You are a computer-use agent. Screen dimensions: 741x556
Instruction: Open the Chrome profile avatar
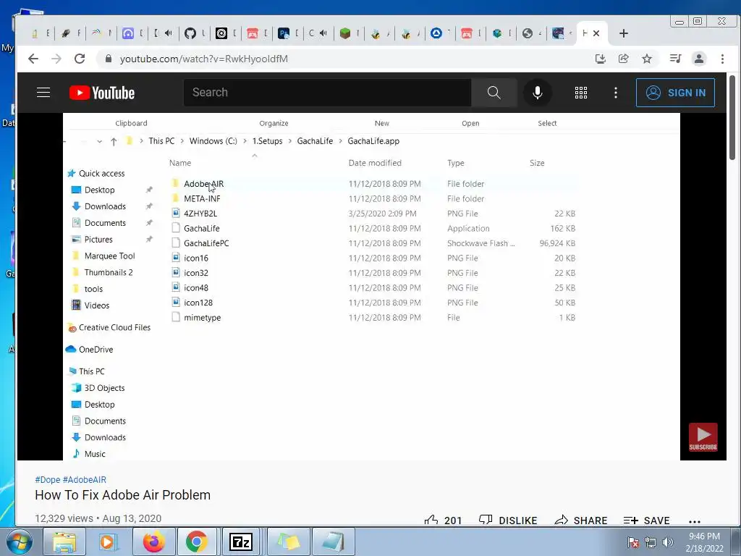[699, 59]
